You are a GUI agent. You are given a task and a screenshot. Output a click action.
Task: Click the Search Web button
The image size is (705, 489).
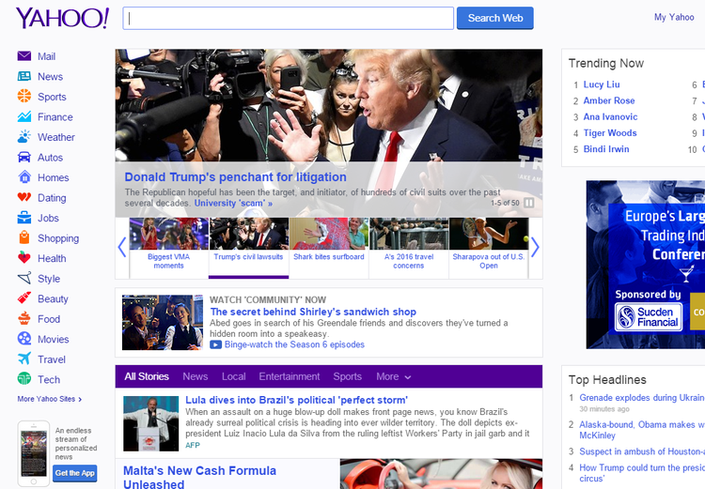(495, 18)
